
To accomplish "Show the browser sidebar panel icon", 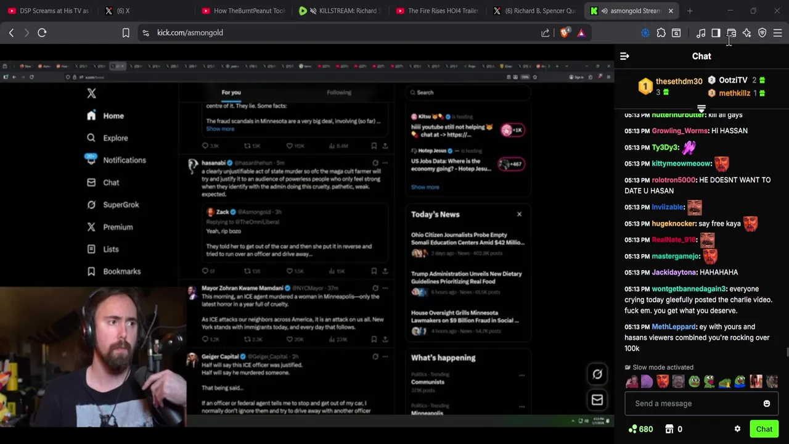I will (716, 33).
